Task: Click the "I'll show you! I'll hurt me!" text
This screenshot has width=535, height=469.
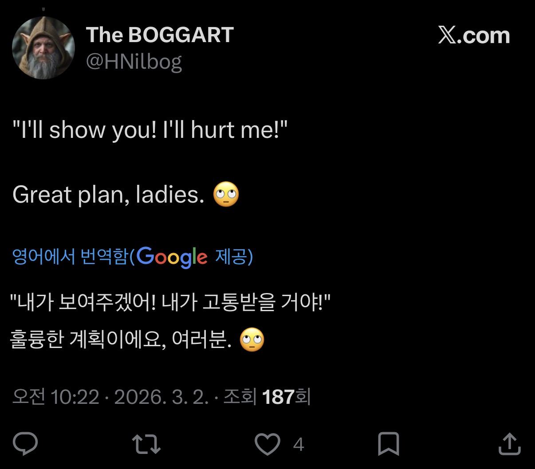Action: coord(150,130)
